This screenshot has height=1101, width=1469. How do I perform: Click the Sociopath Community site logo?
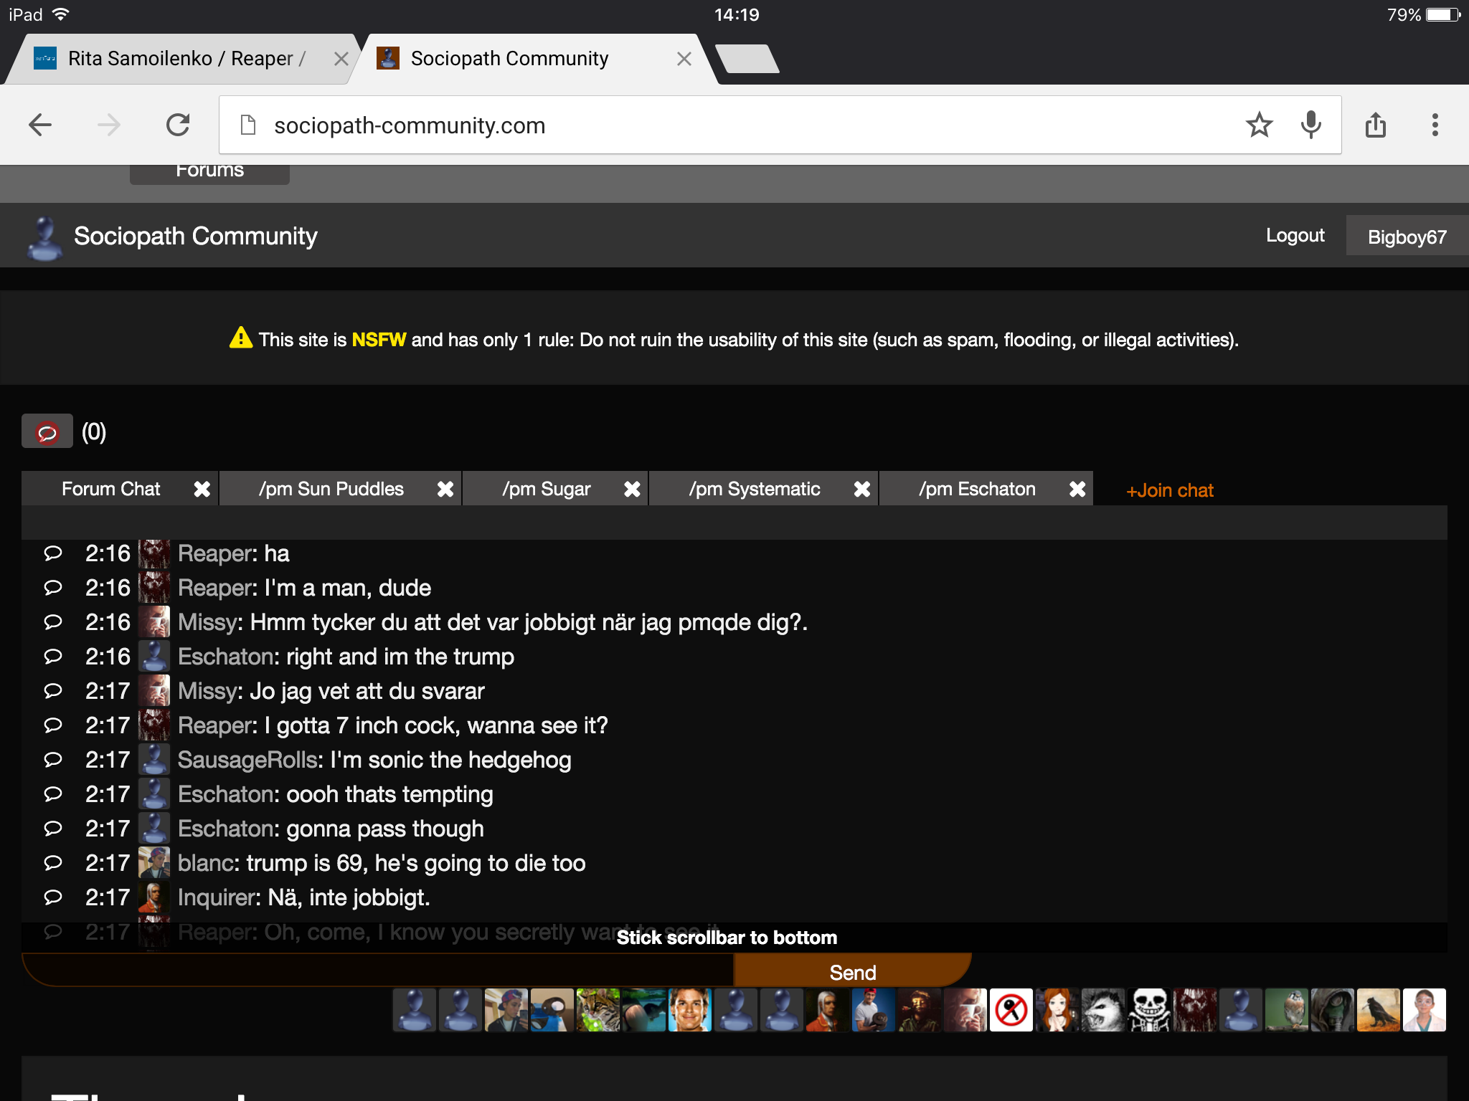[x=45, y=237]
